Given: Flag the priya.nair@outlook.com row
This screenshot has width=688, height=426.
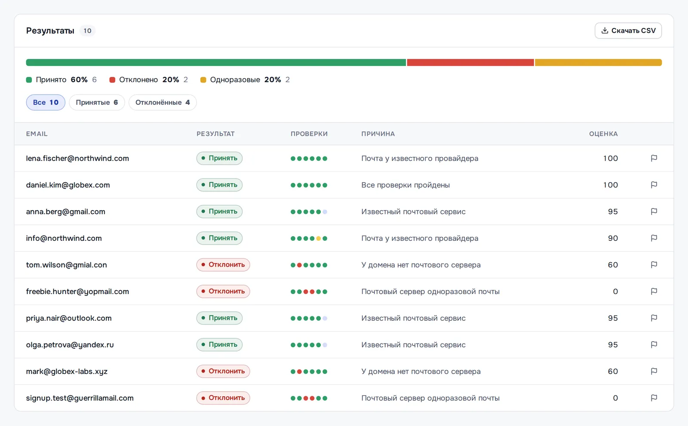Looking at the screenshot, I should click(x=654, y=318).
